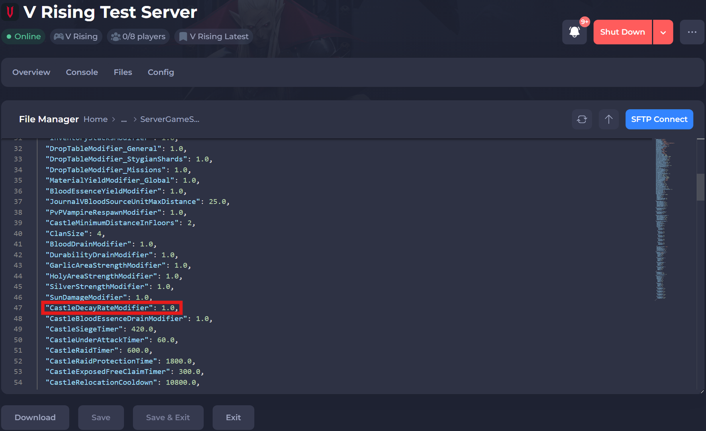Click the "ClanSize" line
Image resolution: width=706 pixels, height=431 pixels.
(75, 233)
